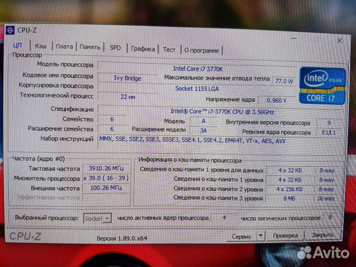
Task: Click the Расширение семейства value 6
Action: [112, 129]
